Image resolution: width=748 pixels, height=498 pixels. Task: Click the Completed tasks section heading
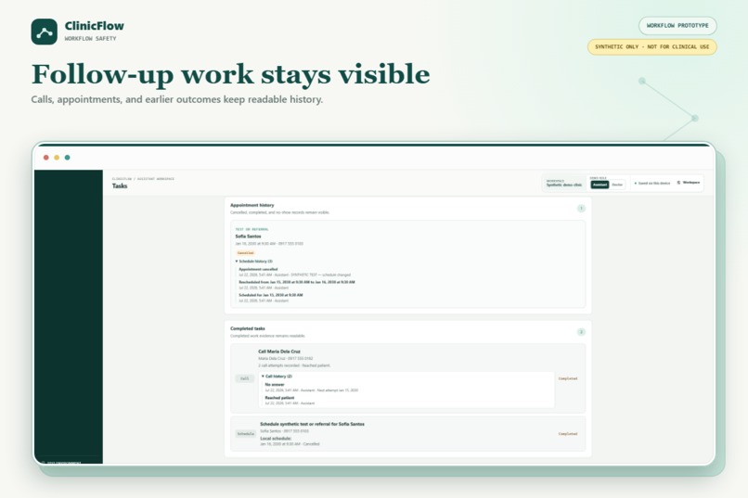click(x=248, y=328)
